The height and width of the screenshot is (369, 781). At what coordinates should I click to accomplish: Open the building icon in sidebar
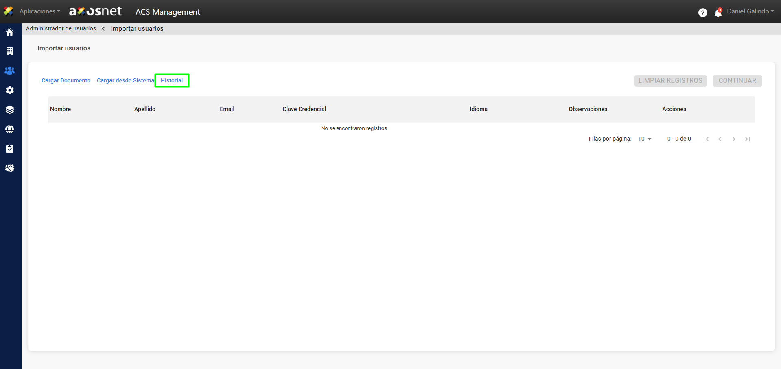pos(10,51)
